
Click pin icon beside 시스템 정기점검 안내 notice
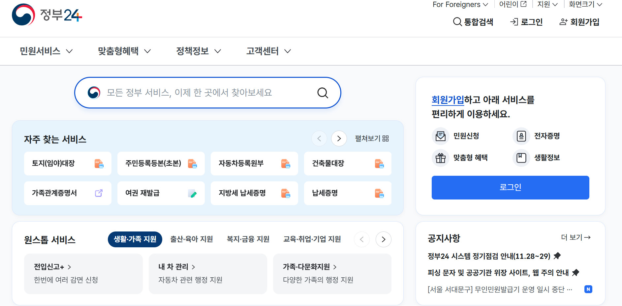(557, 256)
